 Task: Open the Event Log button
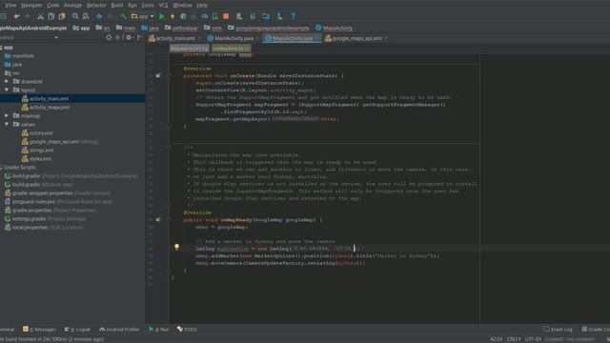(x=558, y=330)
